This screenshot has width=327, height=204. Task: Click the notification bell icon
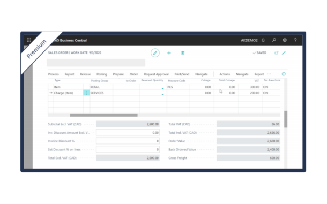(x=263, y=40)
